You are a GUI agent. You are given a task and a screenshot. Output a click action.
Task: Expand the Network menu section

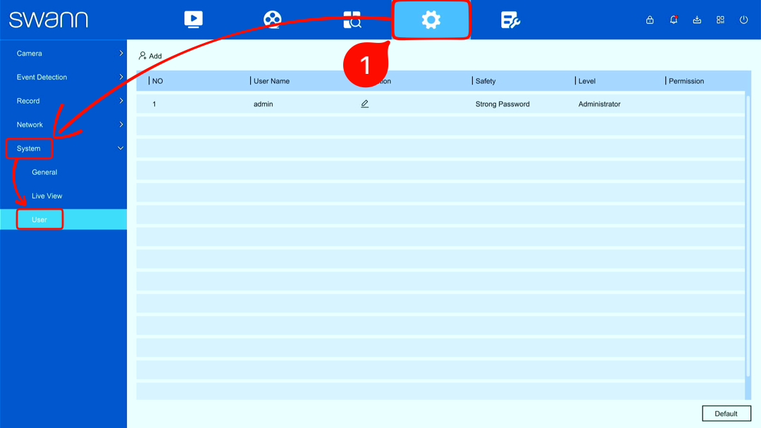63,125
